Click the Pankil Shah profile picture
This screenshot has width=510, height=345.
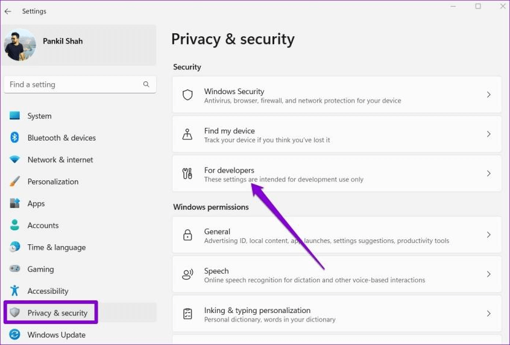click(20, 45)
